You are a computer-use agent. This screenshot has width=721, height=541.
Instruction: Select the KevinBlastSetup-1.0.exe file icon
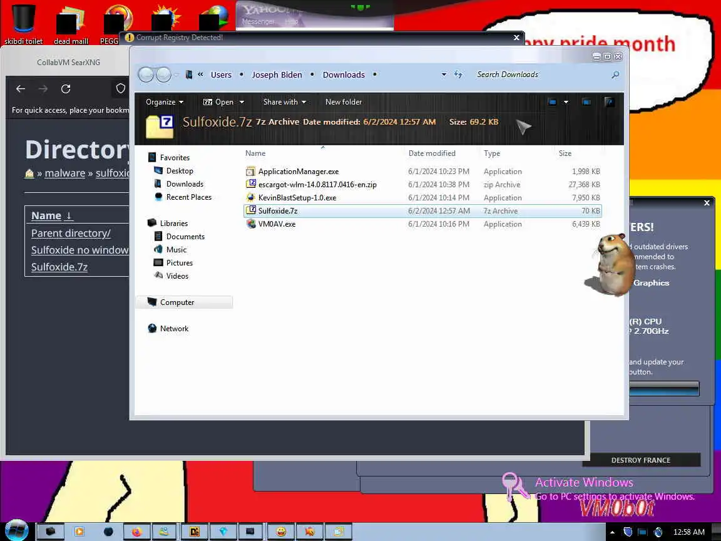250,197
